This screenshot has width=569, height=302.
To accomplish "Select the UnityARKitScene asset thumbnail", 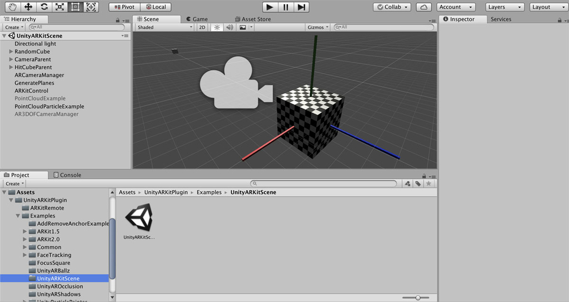I will click(x=139, y=217).
